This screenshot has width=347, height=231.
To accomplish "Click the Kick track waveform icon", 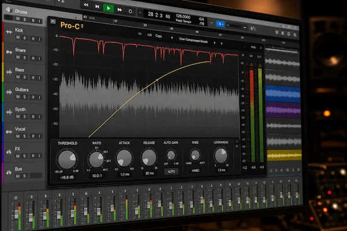I will click(9, 32).
